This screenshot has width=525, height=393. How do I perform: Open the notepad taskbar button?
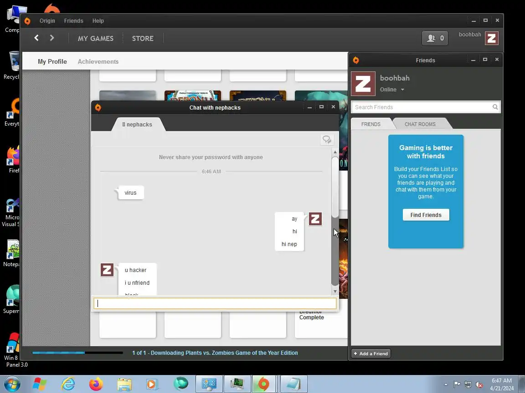click(293, 384)
